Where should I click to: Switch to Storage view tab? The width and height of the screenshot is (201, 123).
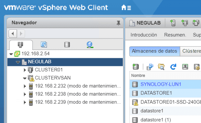67,45
